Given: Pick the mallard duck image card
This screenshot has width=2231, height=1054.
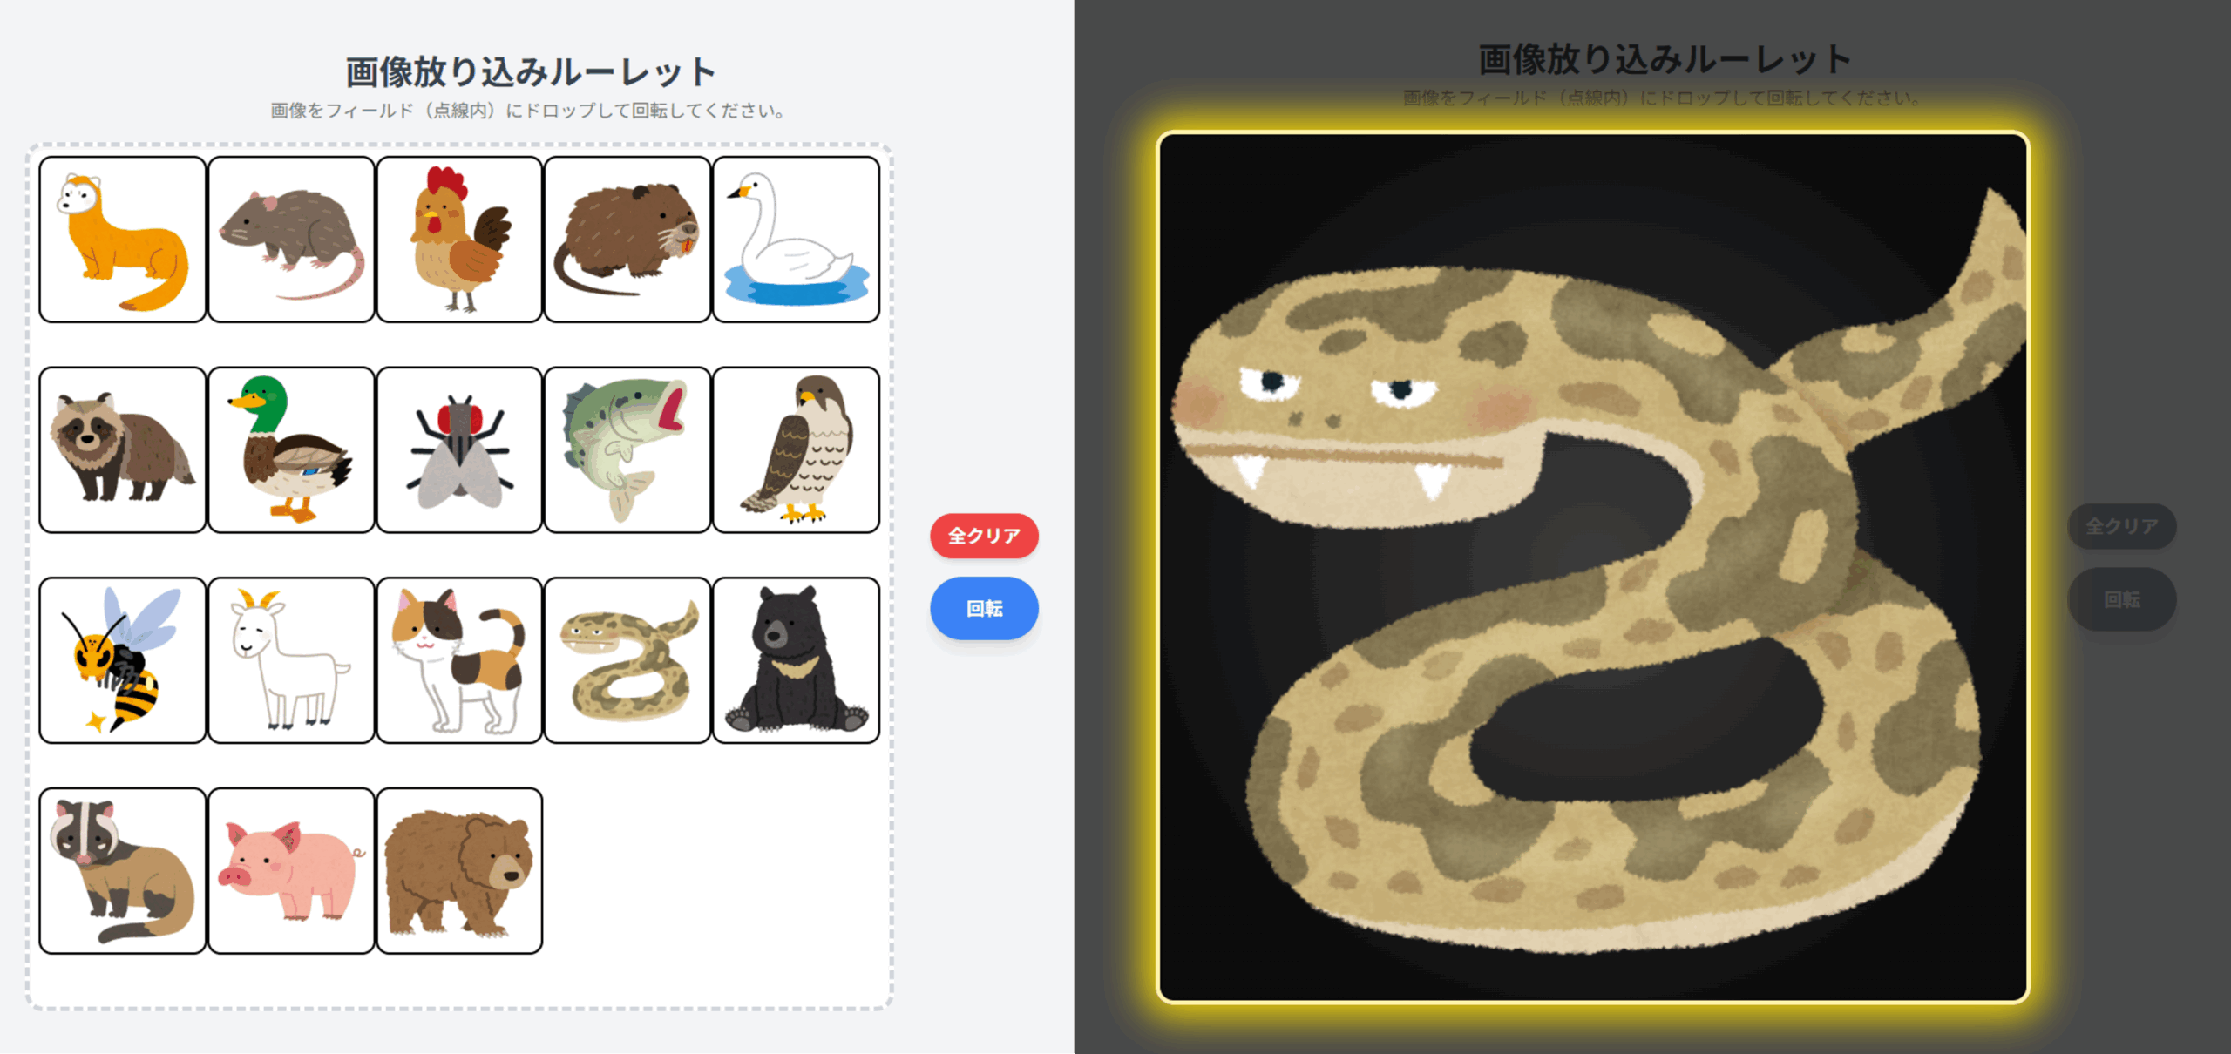Looking at the screenshot, I should [291, 449].
